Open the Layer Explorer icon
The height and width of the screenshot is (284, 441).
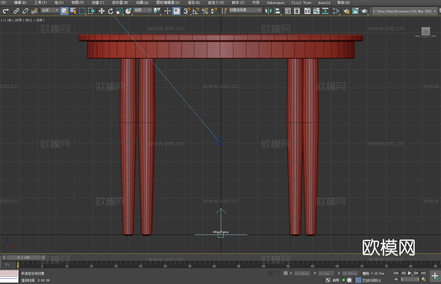[x=297, y=11]
